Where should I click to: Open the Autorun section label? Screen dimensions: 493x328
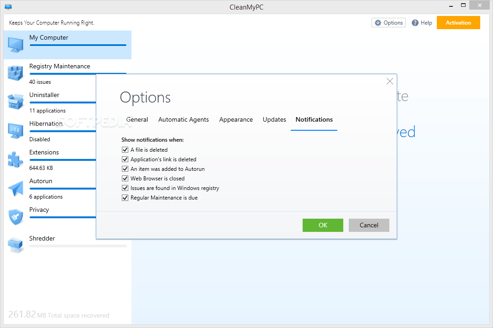tap(41, 181)
